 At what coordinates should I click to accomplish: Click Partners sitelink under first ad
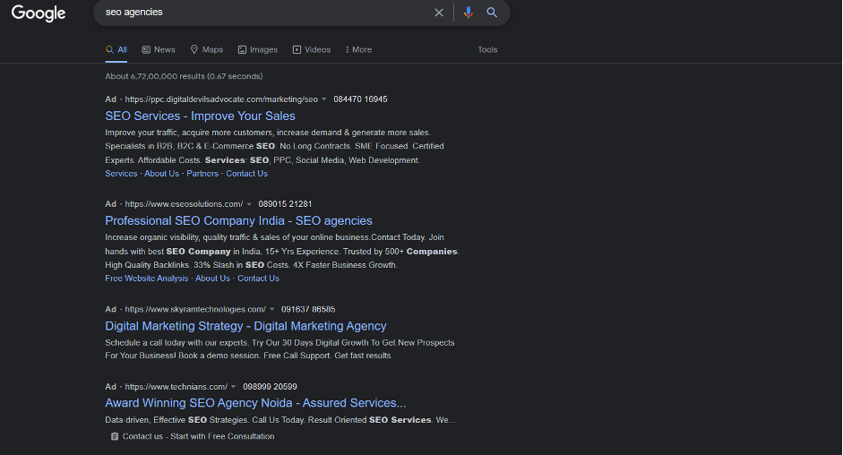coord(202,174)
